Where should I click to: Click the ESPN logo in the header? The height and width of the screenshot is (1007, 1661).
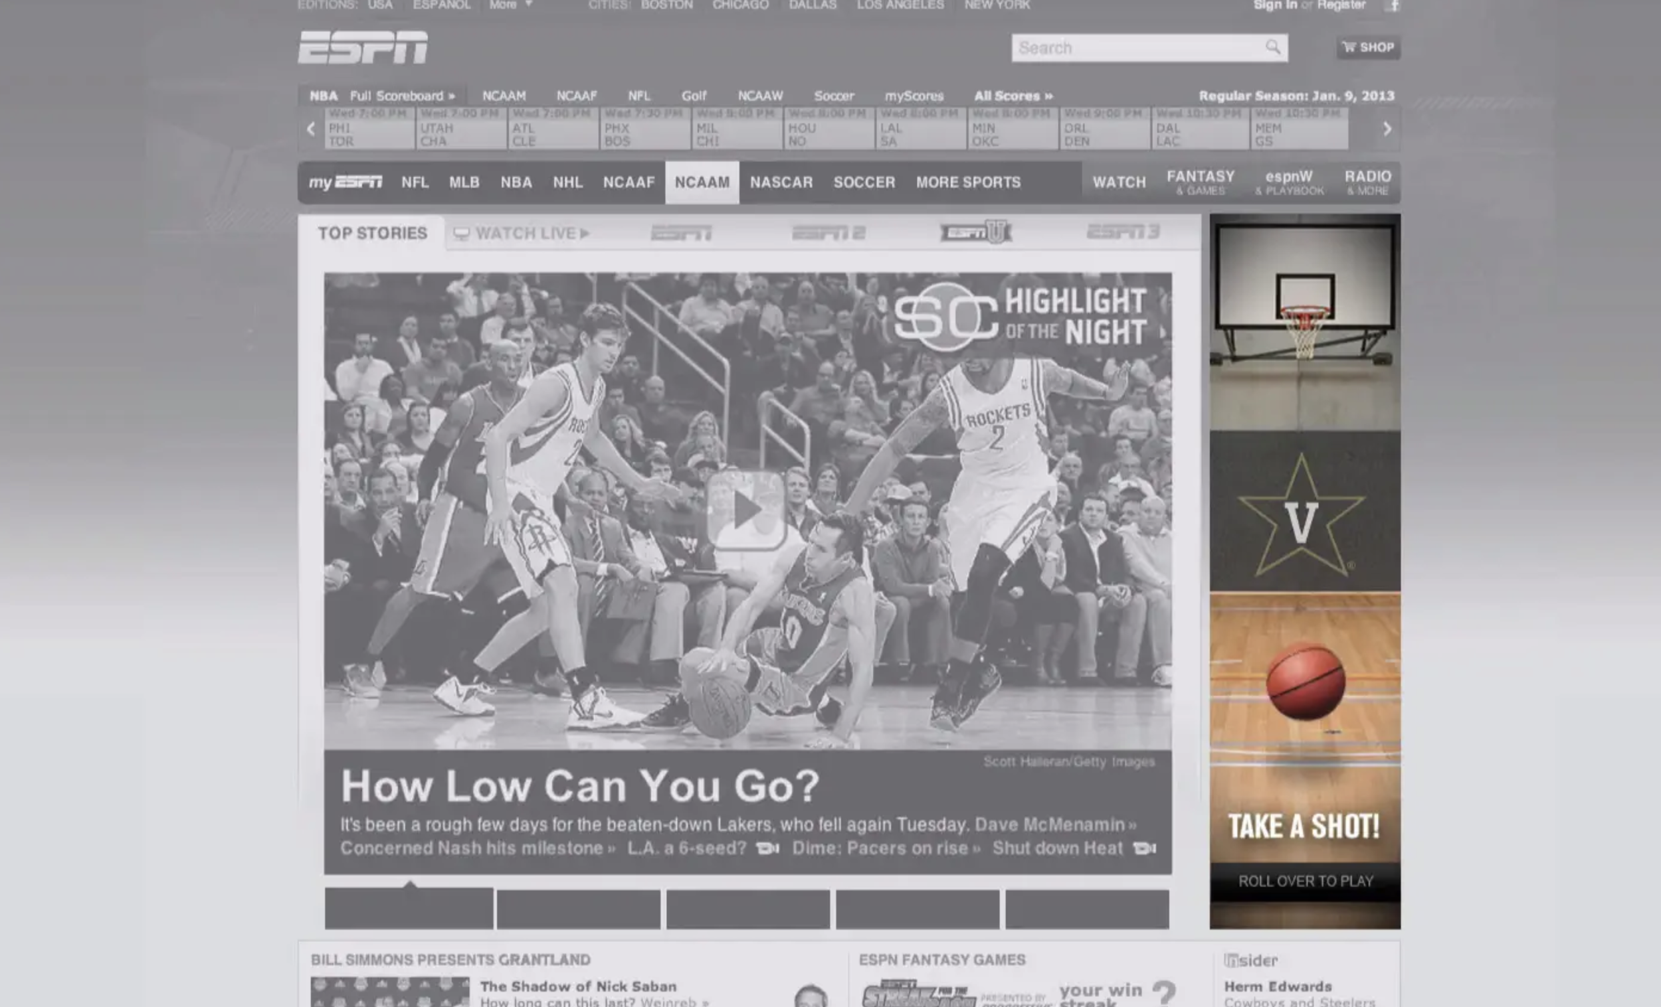click(363, 47)
